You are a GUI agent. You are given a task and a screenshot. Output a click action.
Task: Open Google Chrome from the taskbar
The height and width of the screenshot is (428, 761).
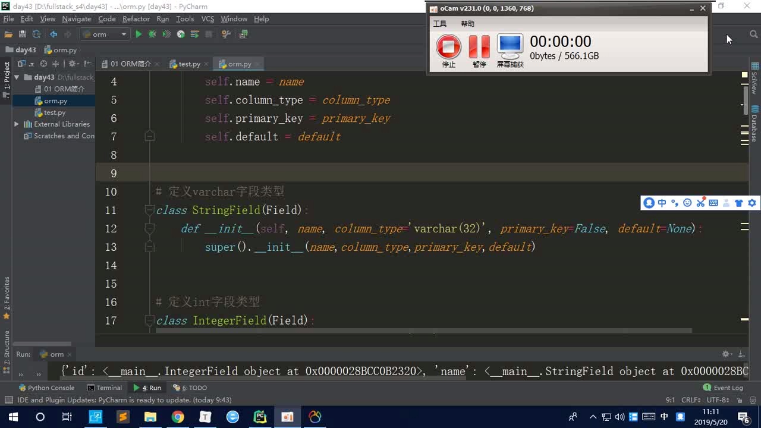click(178, 417)
